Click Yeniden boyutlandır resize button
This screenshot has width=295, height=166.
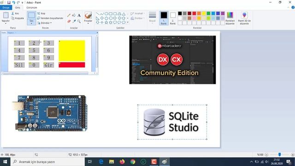point(50,18)
